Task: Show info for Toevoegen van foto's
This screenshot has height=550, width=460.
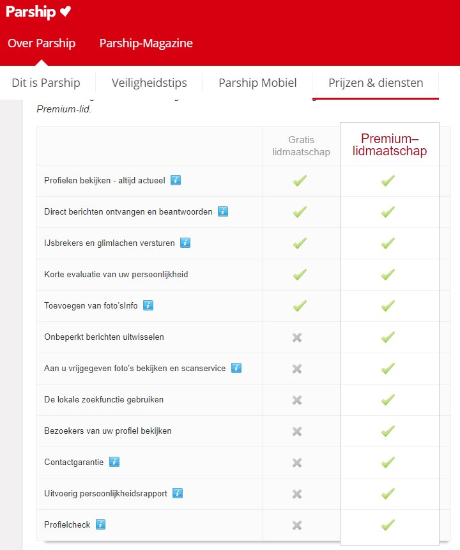Action: (148, 305)
